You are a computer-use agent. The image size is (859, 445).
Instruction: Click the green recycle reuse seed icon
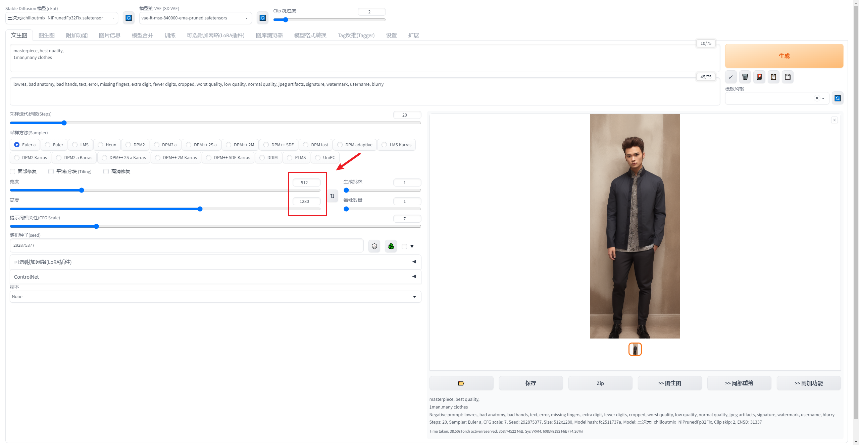coord(391,246)
